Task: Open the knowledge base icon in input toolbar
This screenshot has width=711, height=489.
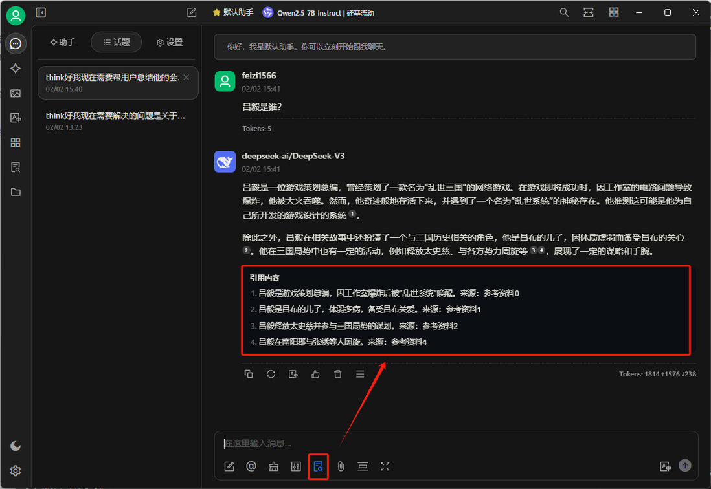Action: pos(318,466)
